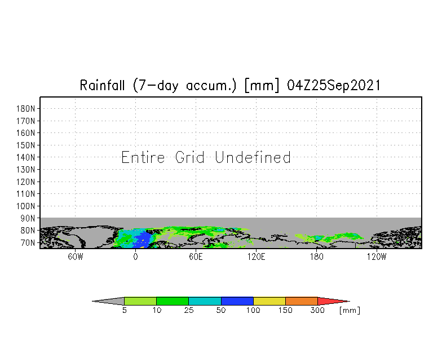Click the 120W longitude label
This screenshot has height=345, width=442.
[x=377, y=257]
